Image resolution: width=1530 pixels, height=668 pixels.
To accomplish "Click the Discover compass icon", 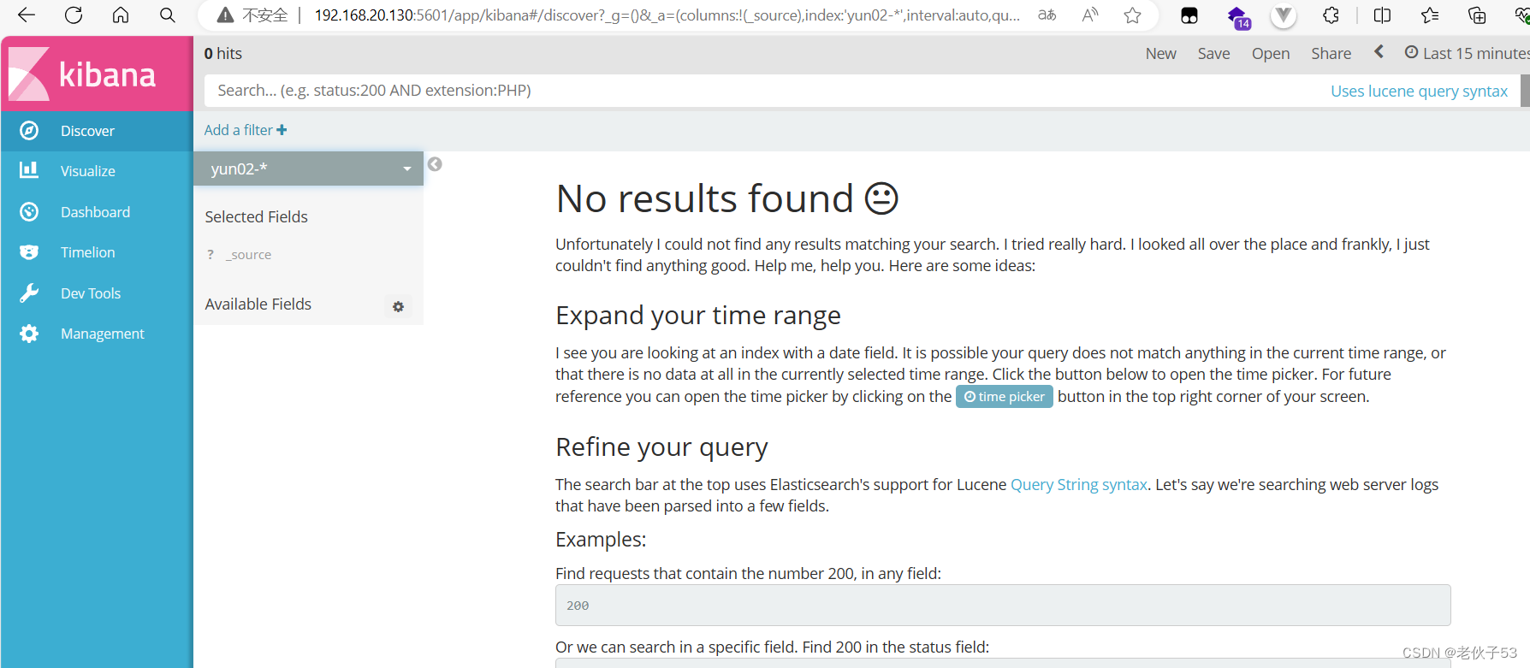I will [29, 130].
